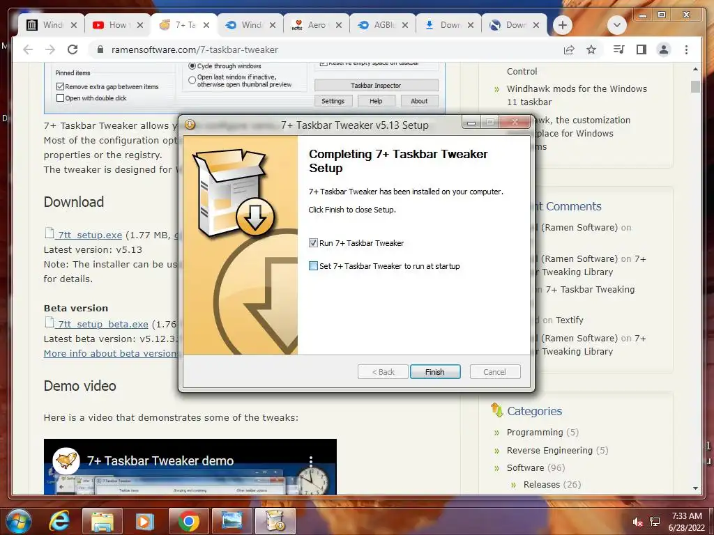
Task: Enable Set 7+ Taskbar Tweaker to run at startup
Action: click(x=313, y=265)
